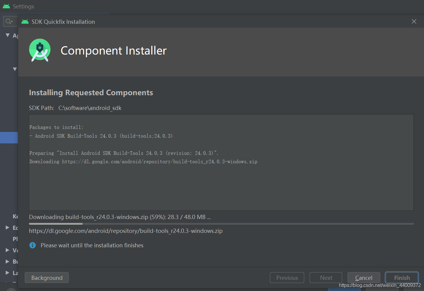Select the 'Pl' item in Settings tree

tap(15, 239)
